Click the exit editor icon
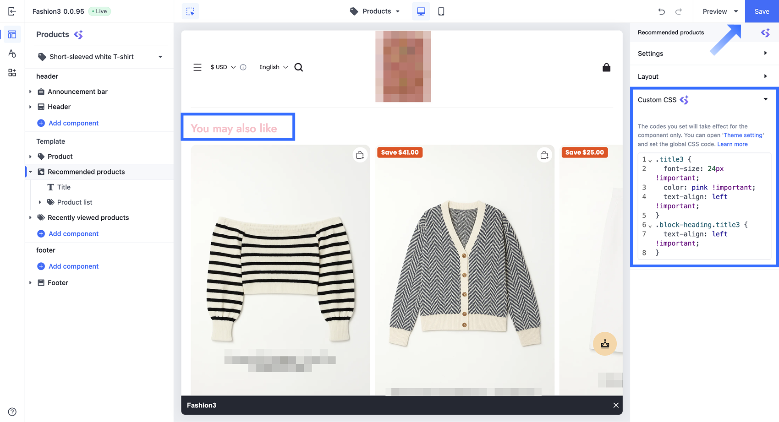Image resolution: width=779 pixels, height=422 pixels. 12,11
